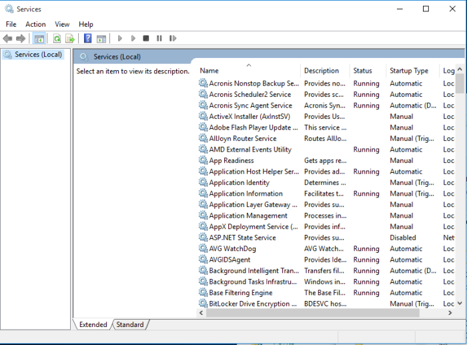Screen dimensions: 467x345
Task: Click the gear icon of ASP.NET State Service
Action: (203, 237)
